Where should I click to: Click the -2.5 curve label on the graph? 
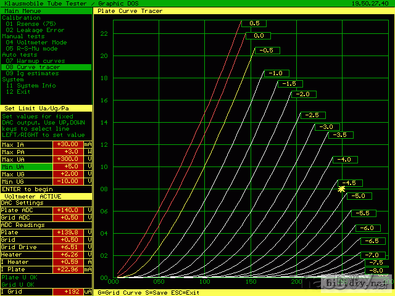[313, 115]
